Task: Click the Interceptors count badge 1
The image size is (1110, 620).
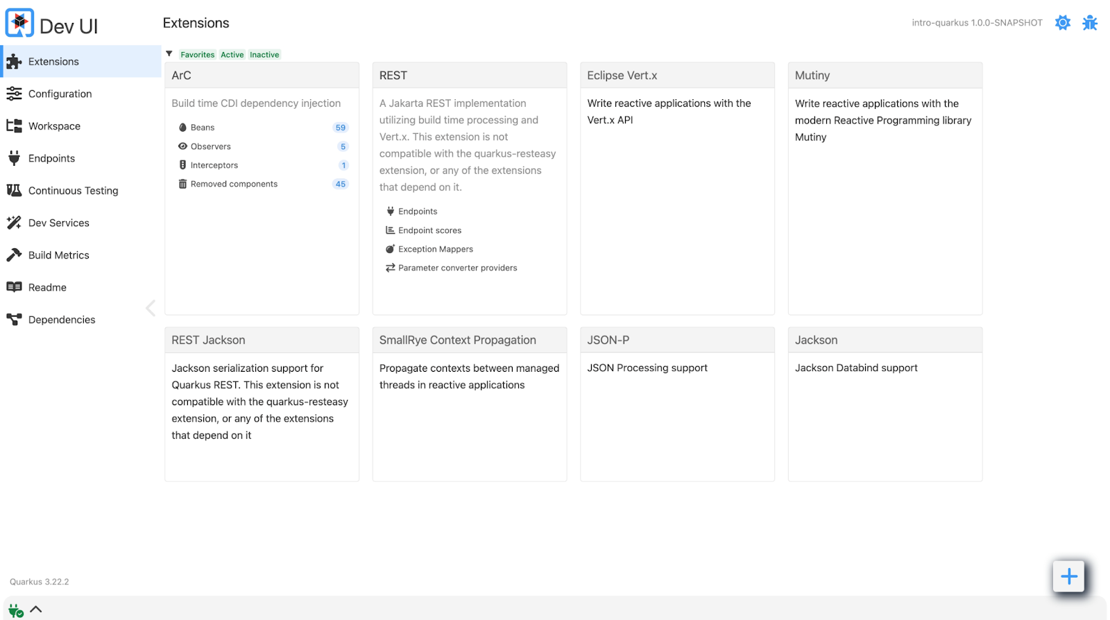Action: (343, 165)
